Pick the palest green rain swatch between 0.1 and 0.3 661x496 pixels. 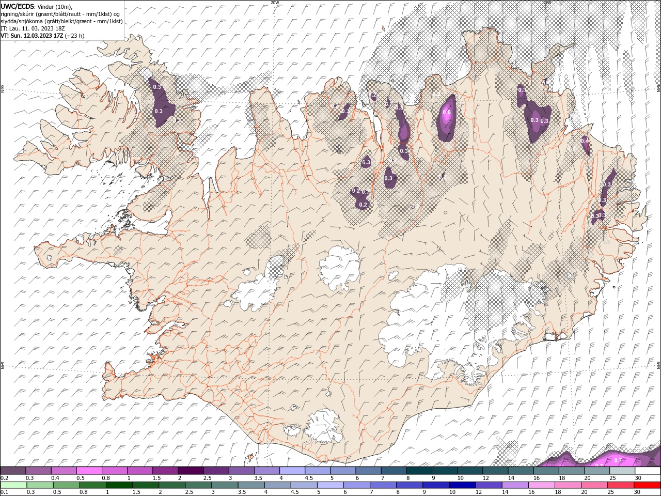point(13,485)
